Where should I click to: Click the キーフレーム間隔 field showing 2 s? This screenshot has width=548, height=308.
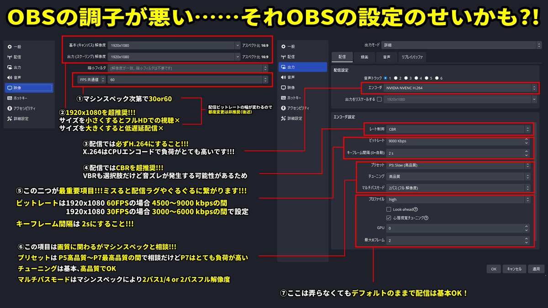[x=458, y=152]
